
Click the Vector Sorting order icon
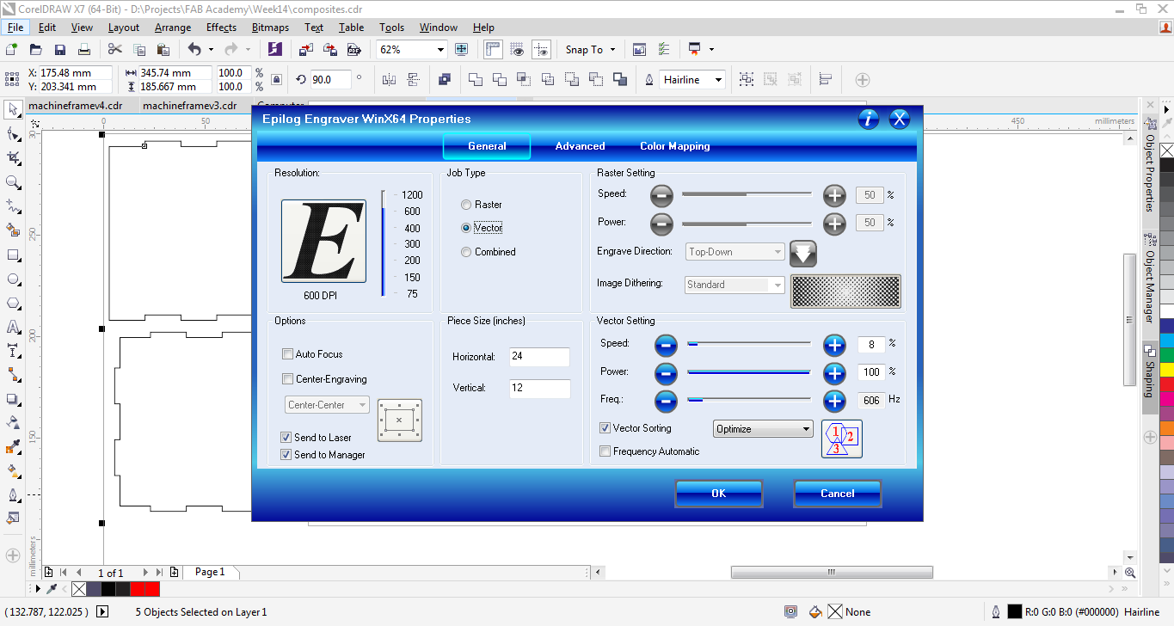pos(841,439)
